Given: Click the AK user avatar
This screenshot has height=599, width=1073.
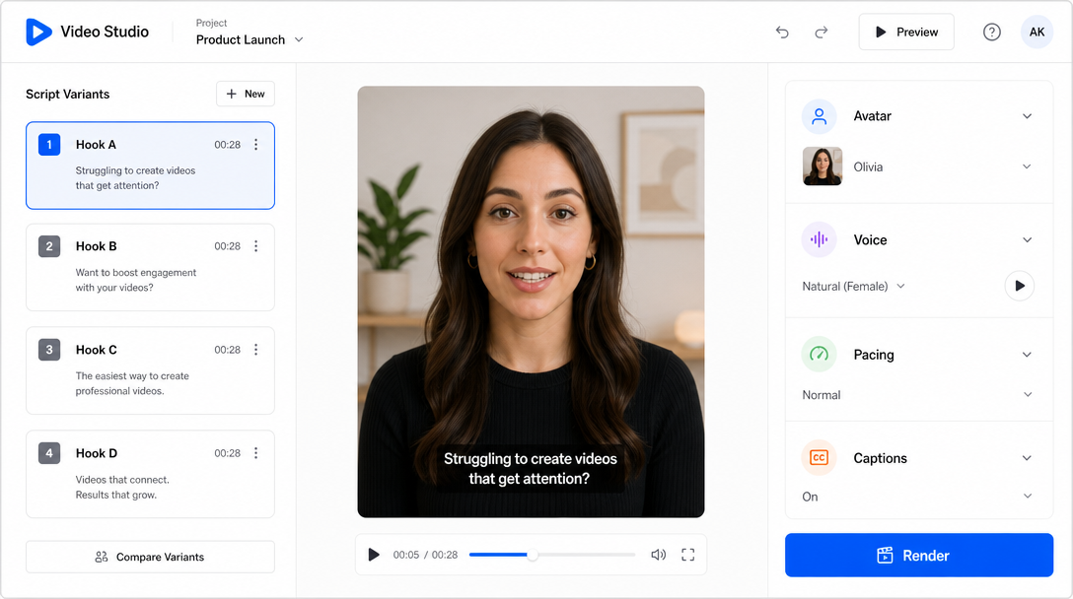Looking at the screenshot, I should click(1037, 33).
